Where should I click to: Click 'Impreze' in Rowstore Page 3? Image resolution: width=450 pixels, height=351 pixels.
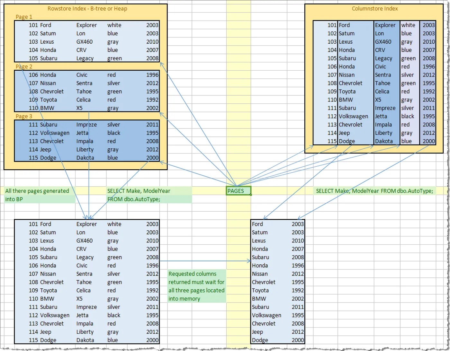(x=86, y=125)
